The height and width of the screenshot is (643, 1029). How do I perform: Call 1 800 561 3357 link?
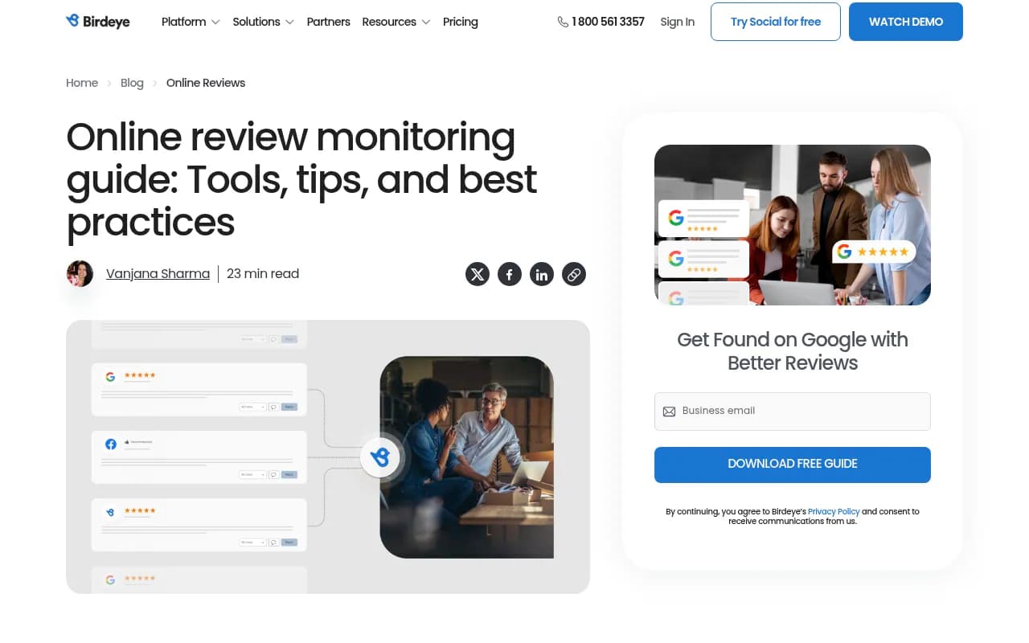pos(608,22)
